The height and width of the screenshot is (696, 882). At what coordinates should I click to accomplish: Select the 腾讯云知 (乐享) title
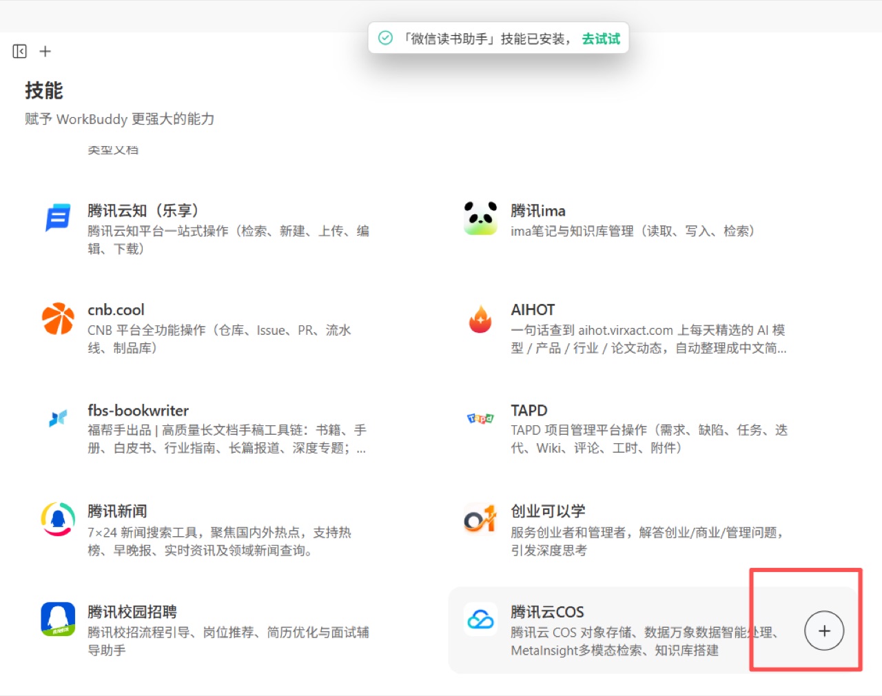pyautogui.click(x=143, y=210)
